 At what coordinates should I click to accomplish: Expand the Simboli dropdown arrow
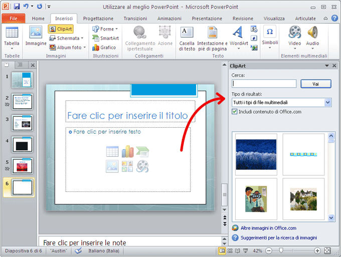pyautogui.click(x=270, y=48)
